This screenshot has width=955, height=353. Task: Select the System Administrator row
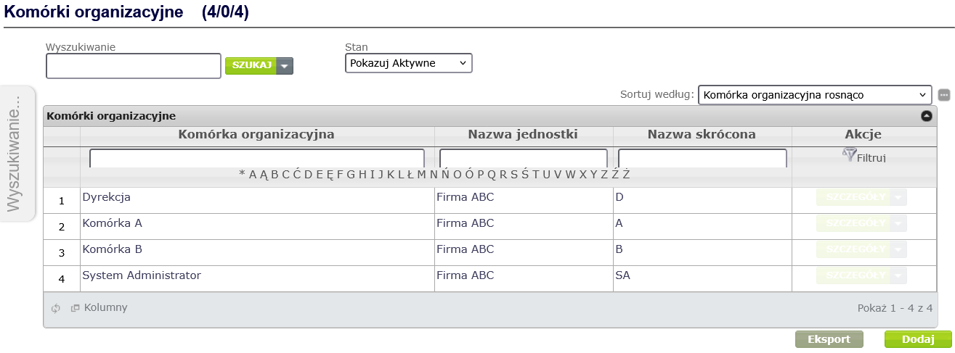point(490,279)
